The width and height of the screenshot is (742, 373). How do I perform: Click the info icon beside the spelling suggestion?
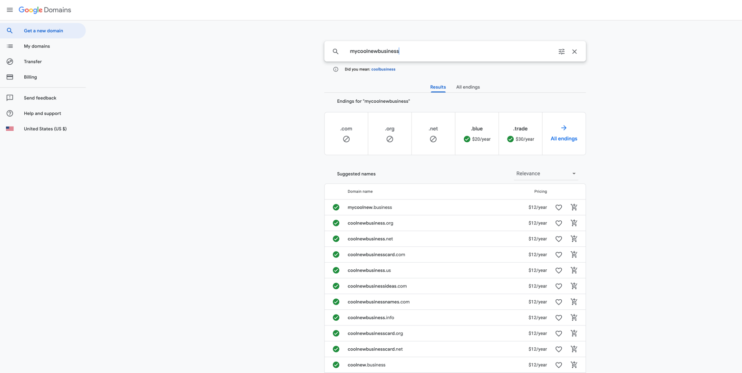pos(336,69)
